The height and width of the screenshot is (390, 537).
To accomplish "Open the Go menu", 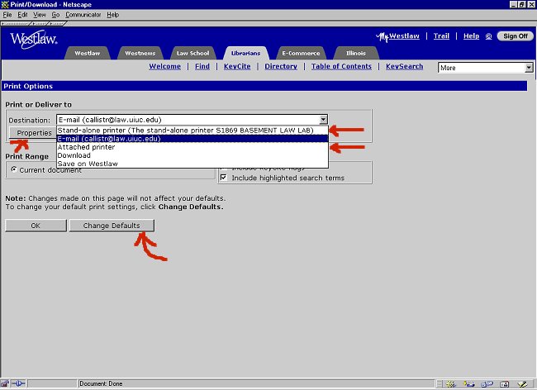I will pyautogui.click(x=55, y=15).
